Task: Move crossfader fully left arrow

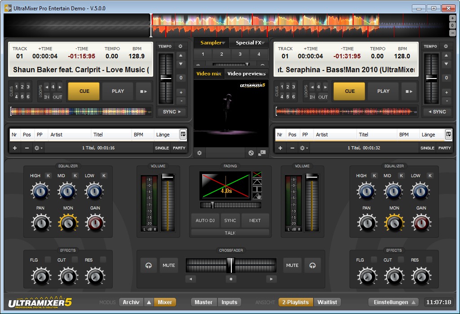Action: [x=190, y=279]
